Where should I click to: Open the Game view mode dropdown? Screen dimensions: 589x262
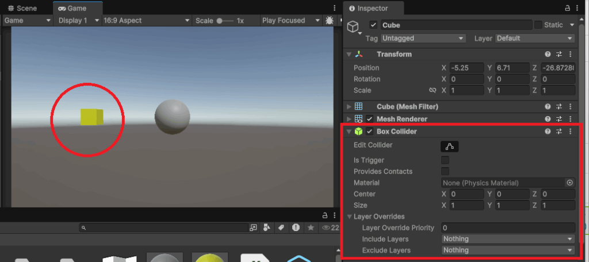click(x=28, y=21)
